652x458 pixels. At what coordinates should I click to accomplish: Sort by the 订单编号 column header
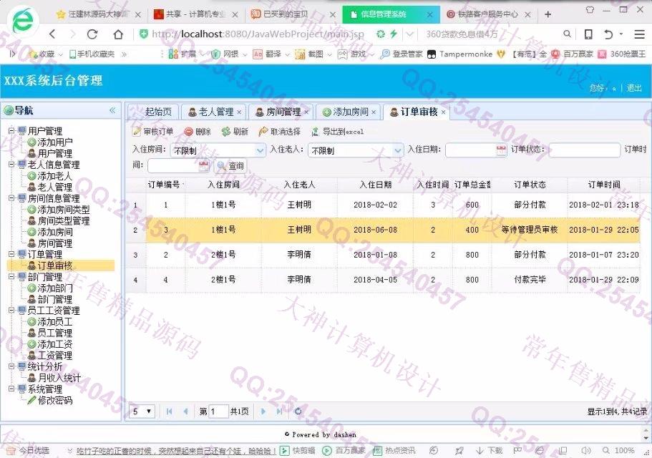click(165, 185)
